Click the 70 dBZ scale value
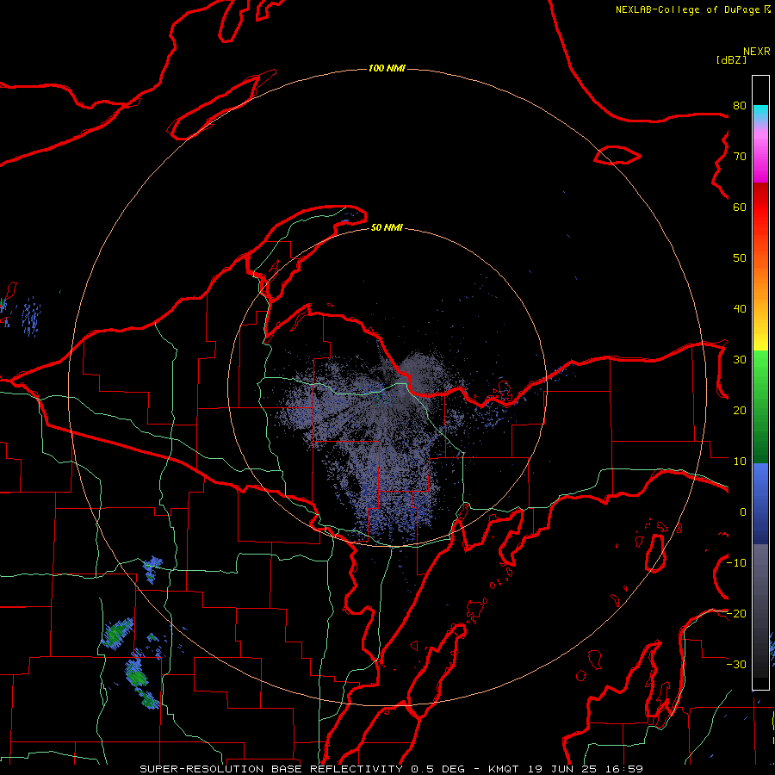Viewport: 775px width, 775px height. 740,156
